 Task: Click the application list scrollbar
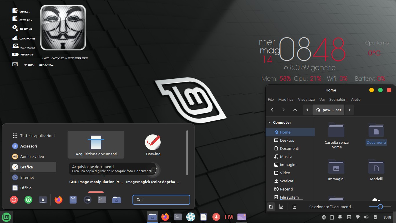tap(187, 153)
